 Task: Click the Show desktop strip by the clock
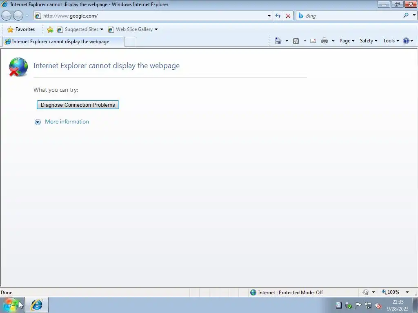click(415, 305)
